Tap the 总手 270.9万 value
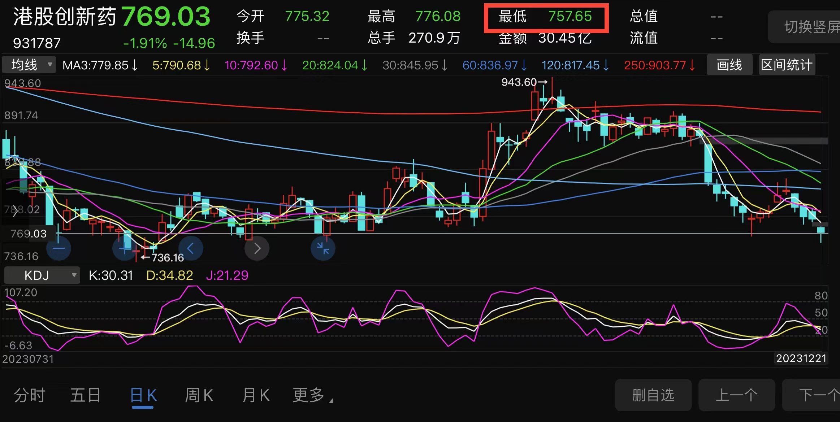Image resolution: width=840 pixels, height=422 pixels. click(x=434, y=38)
